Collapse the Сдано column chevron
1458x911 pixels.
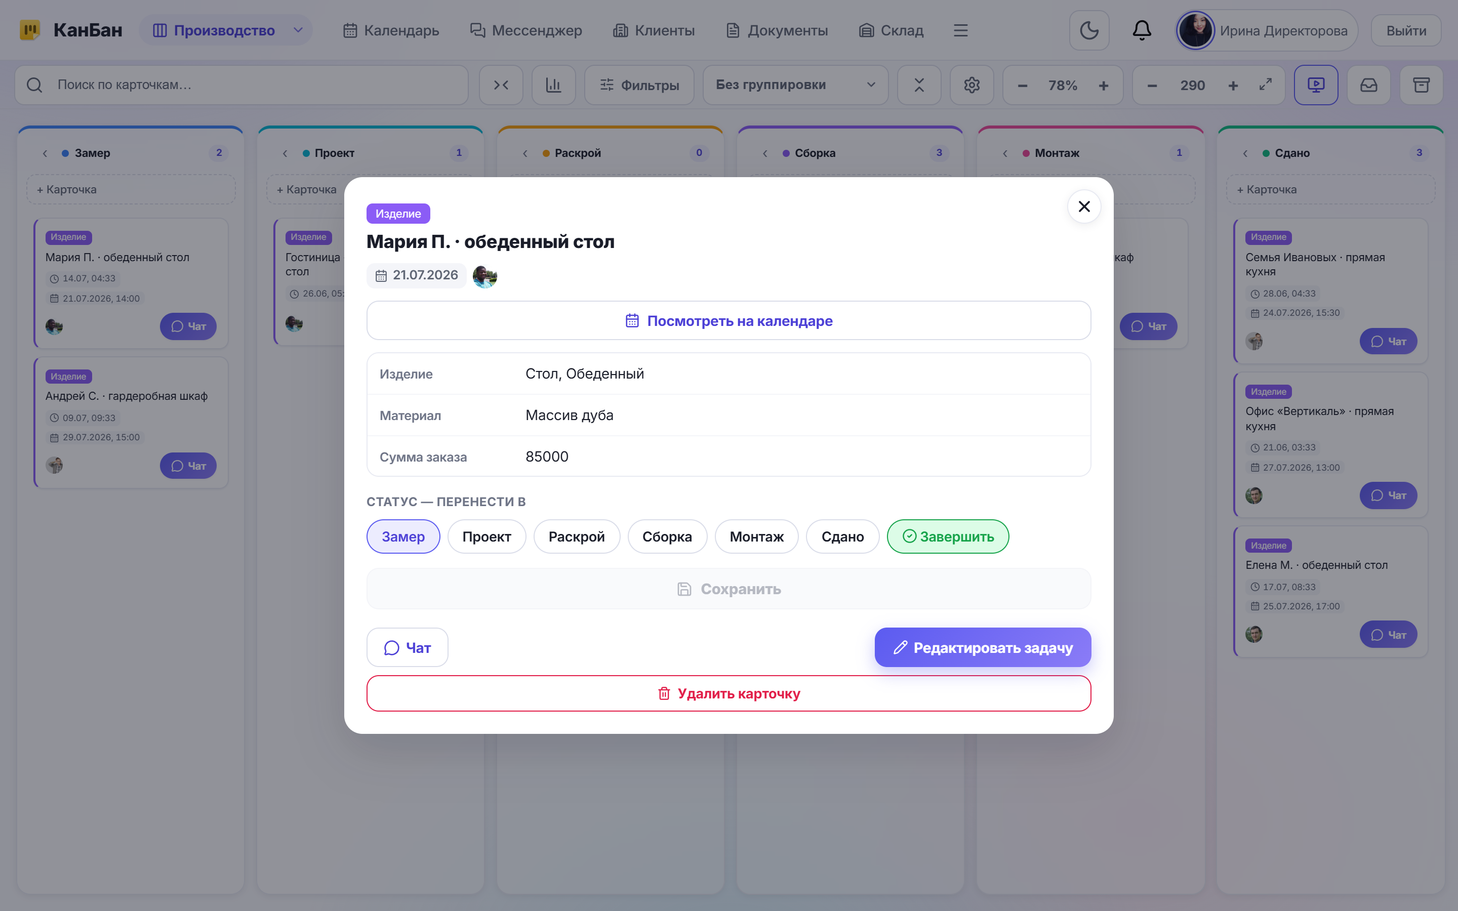1245,153
